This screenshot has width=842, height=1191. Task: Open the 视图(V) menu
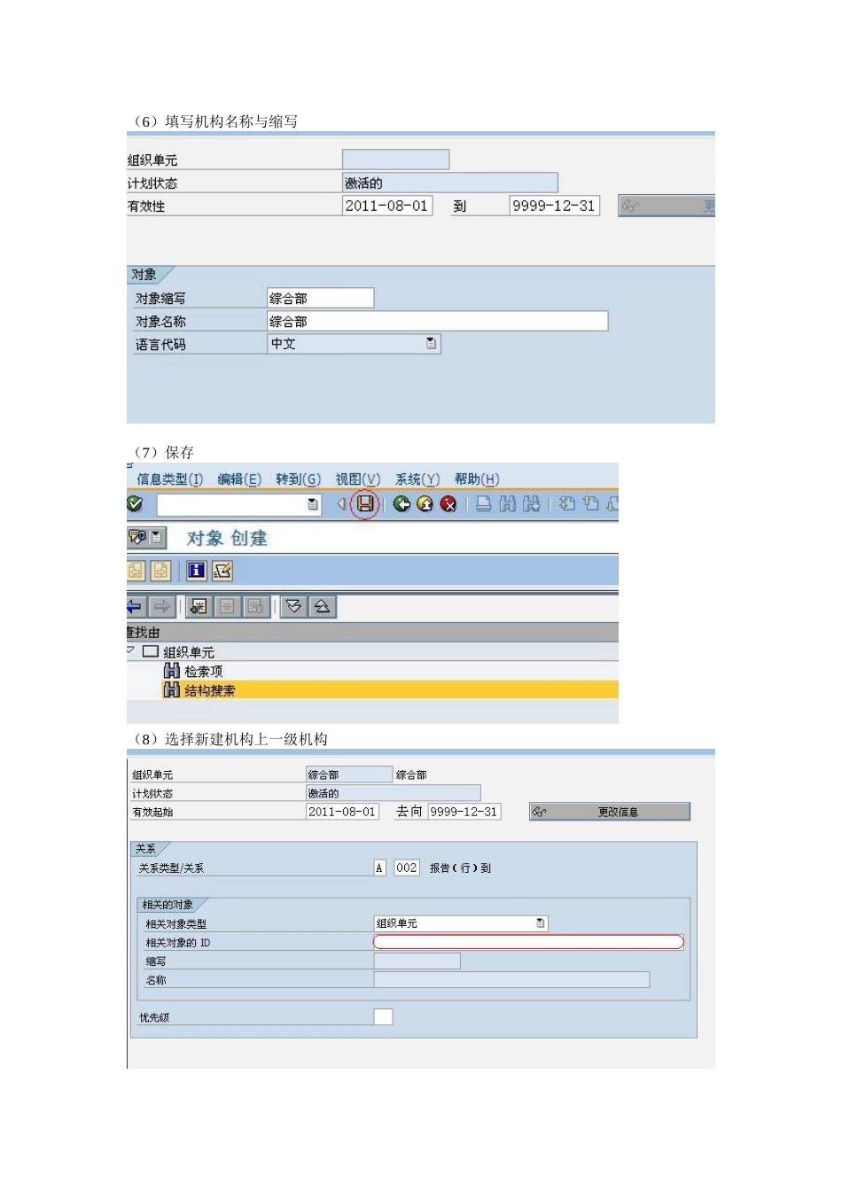(357, 479)
